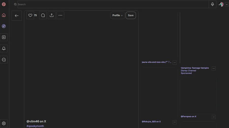Open options for @Fernpwo pin

[x=214, y=117]
